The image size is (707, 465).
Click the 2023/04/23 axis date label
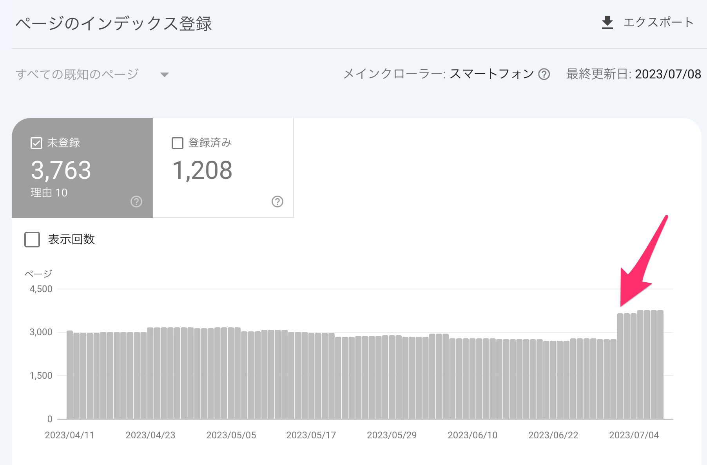[x=150, y=435]
